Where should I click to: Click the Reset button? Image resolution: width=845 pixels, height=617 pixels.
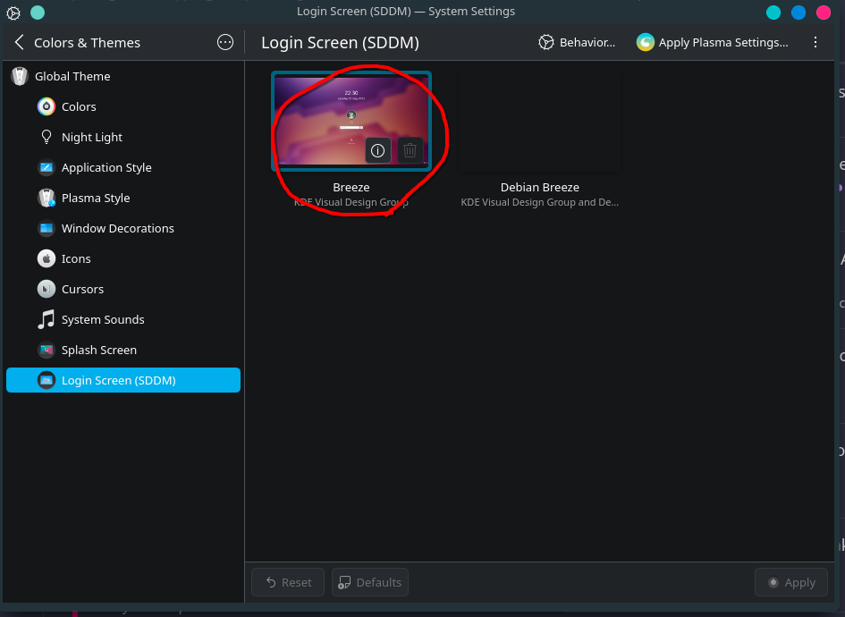pos(288,582)
